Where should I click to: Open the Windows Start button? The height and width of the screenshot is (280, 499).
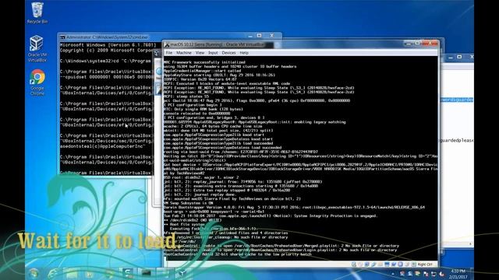click(34, 273)
